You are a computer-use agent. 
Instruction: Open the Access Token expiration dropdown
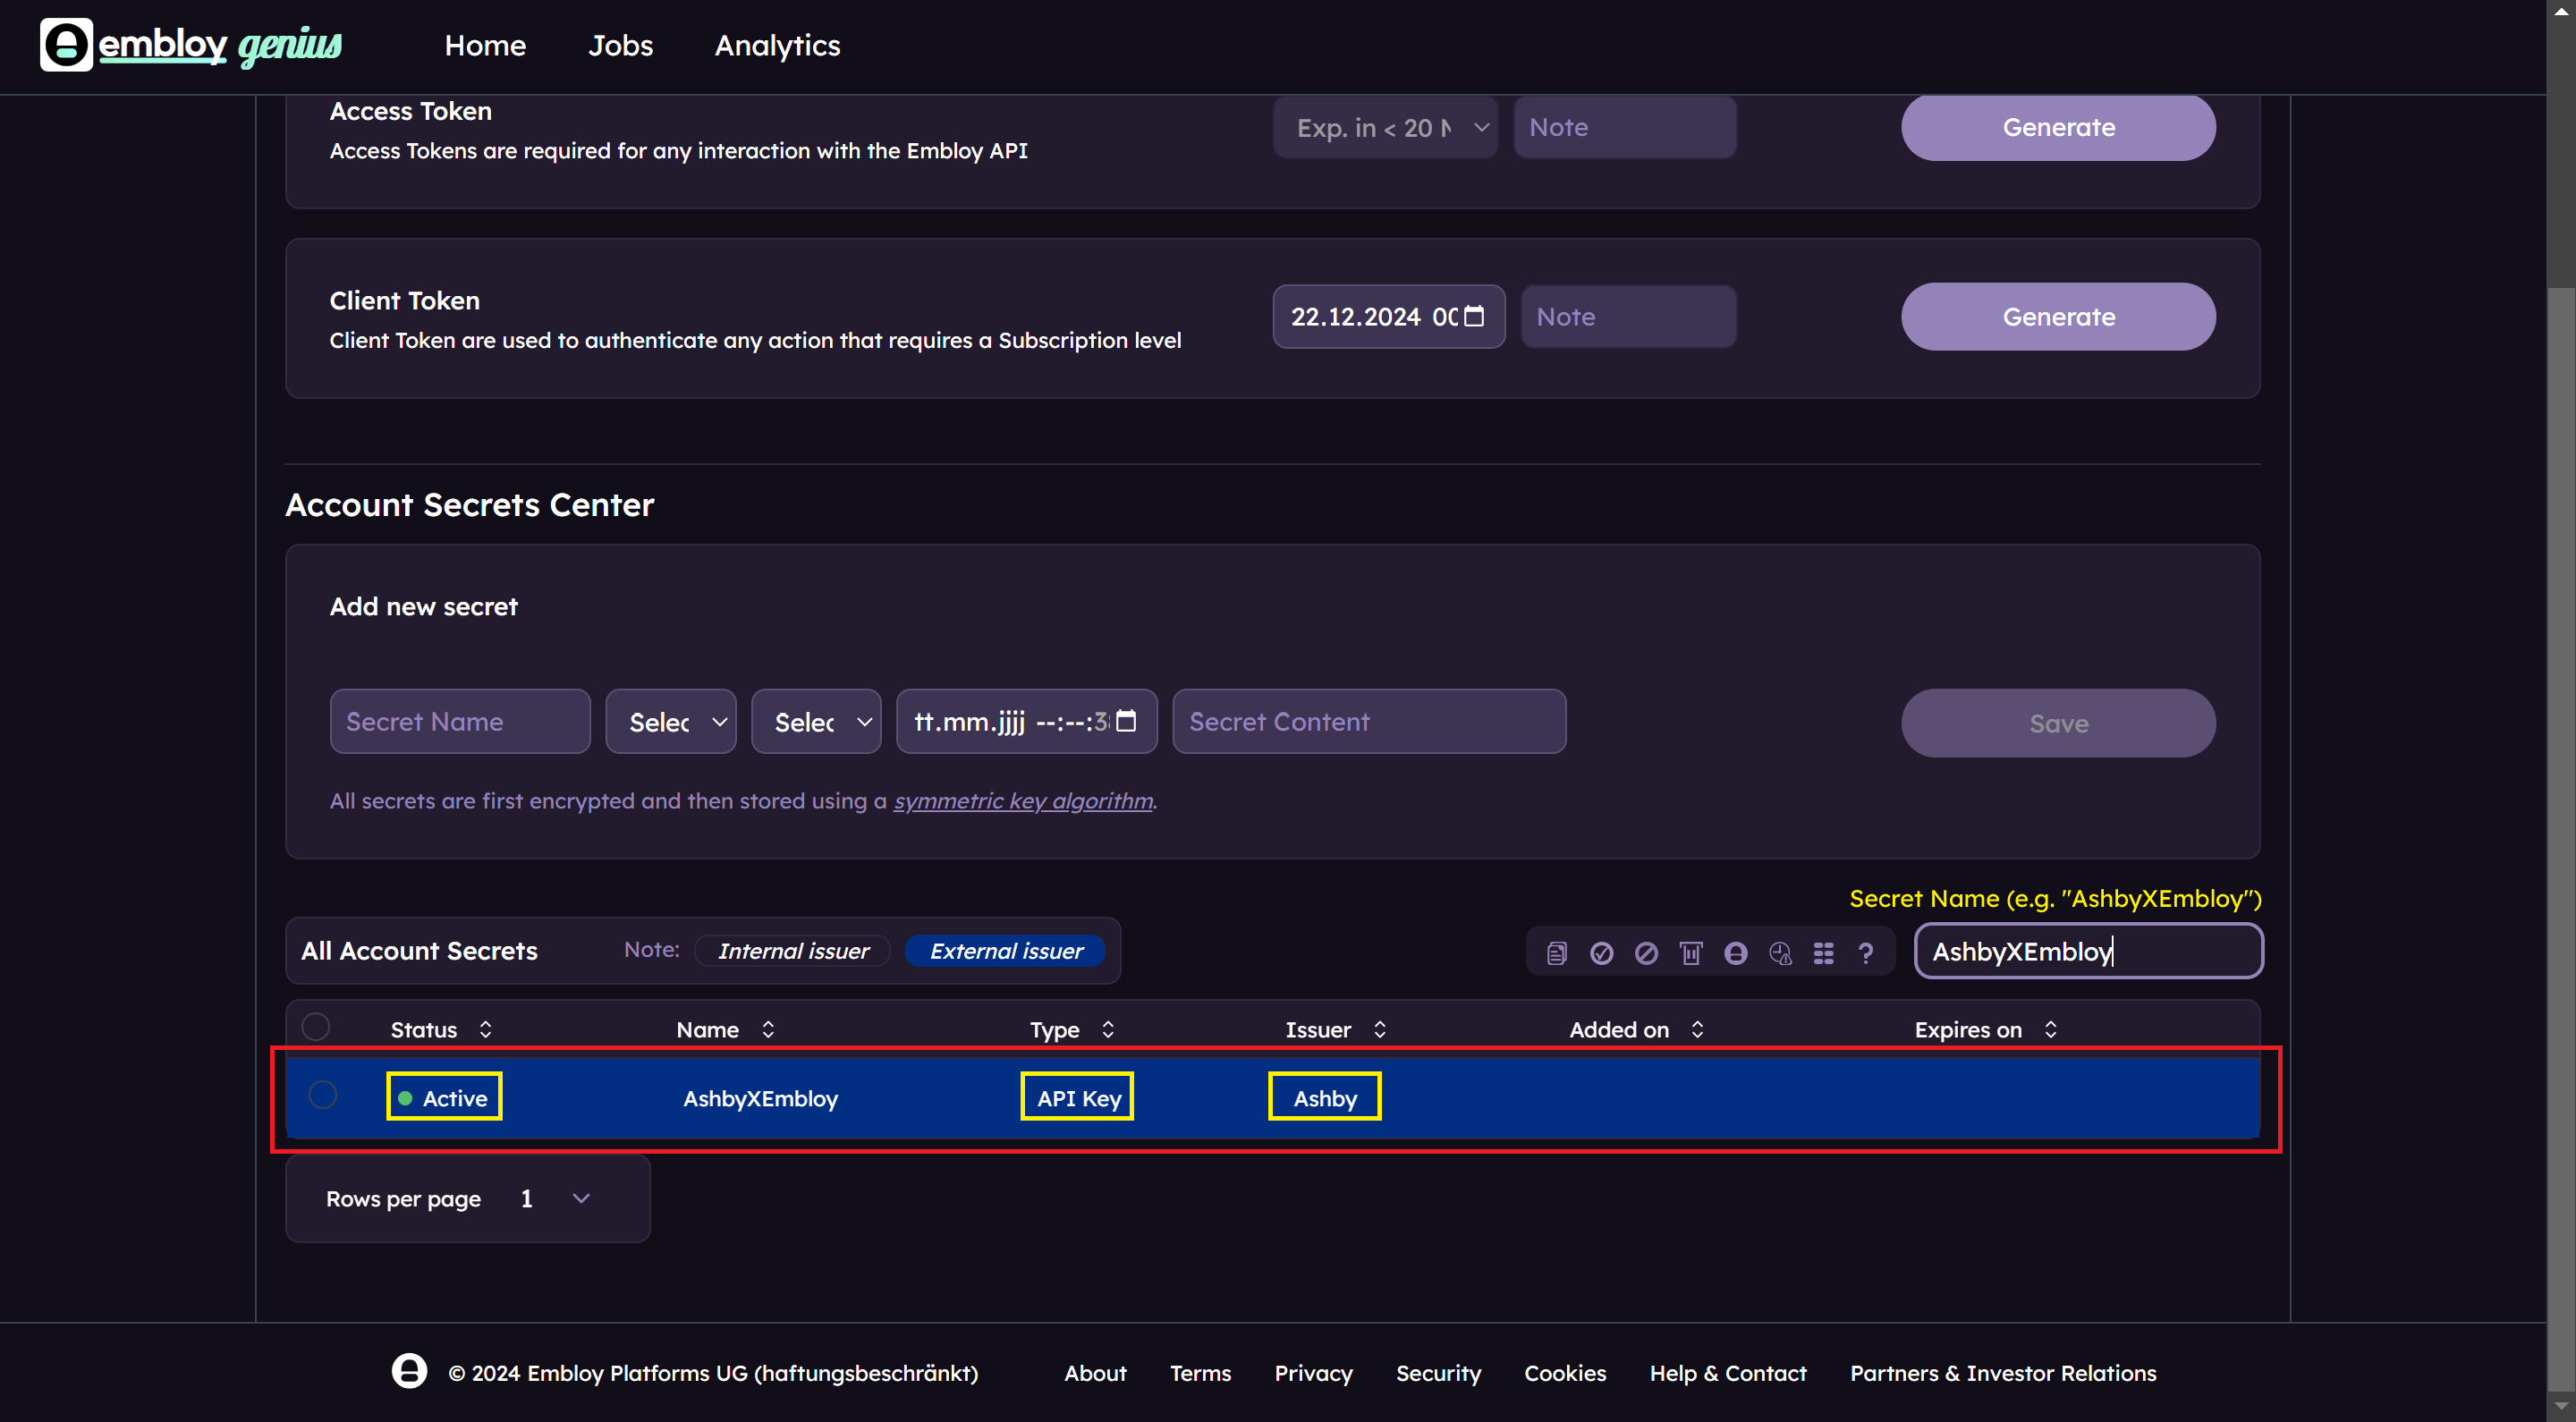pyautogui.click(x=1385, y=127)
